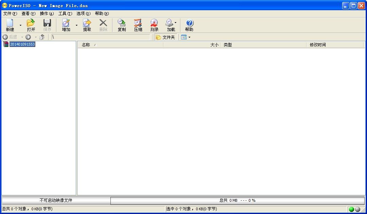Click the New (新建) image toolbar icon
Viewport: 367px width, 214px height.
(10, 25)
